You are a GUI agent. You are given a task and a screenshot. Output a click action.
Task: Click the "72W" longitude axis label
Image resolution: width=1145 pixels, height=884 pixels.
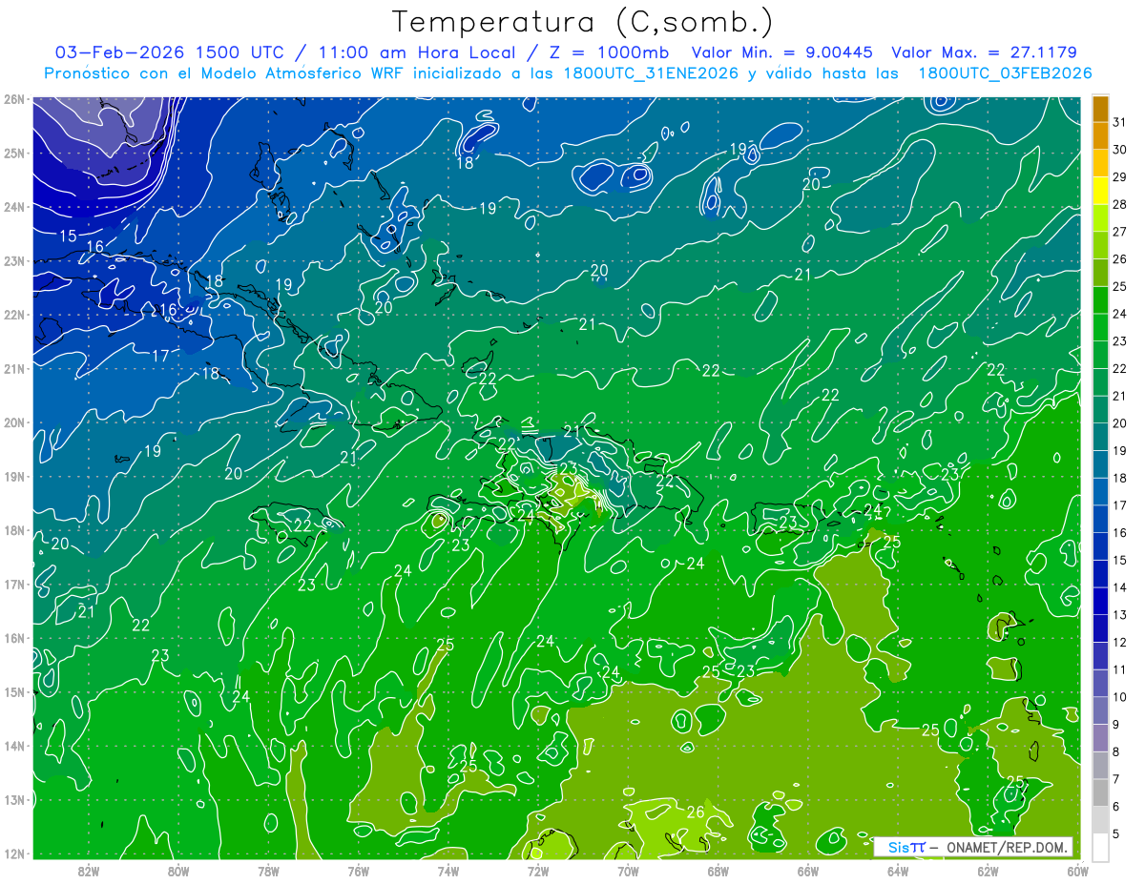point(538,871)
